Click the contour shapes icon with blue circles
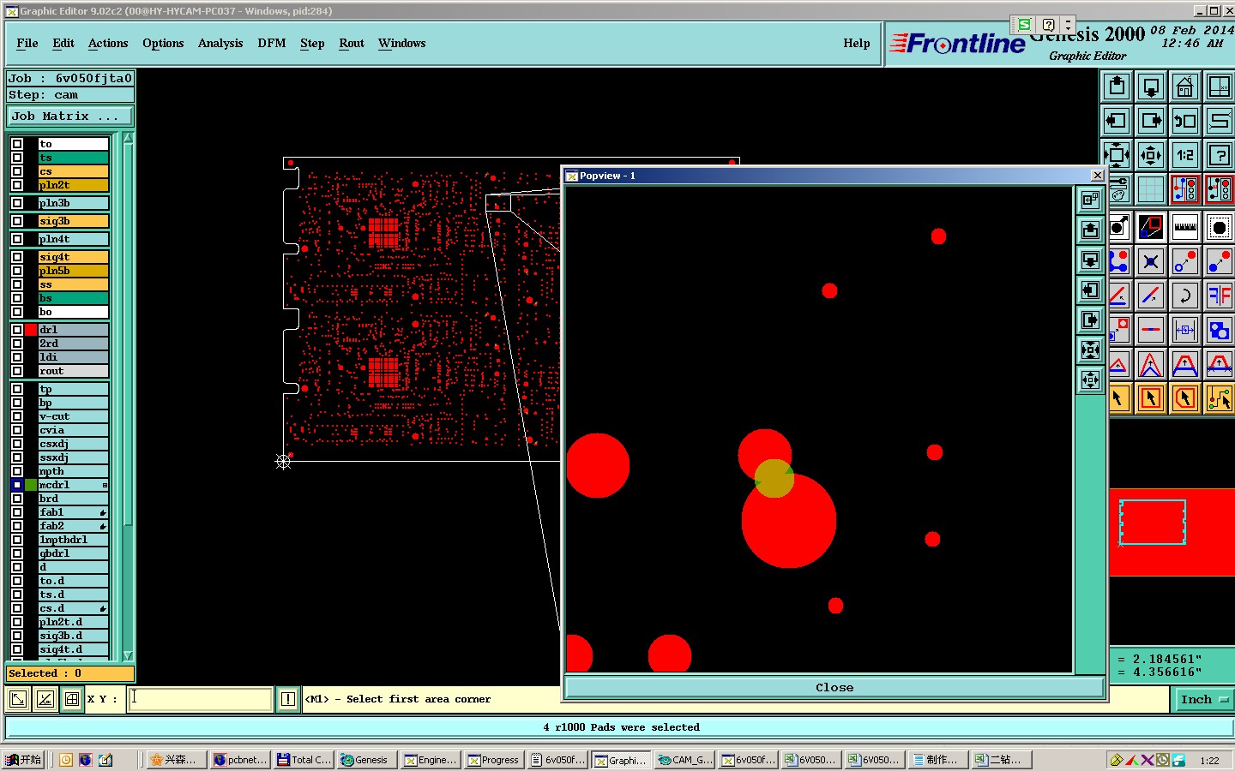Viewport: 1235px width, 771px height. 1220,330
